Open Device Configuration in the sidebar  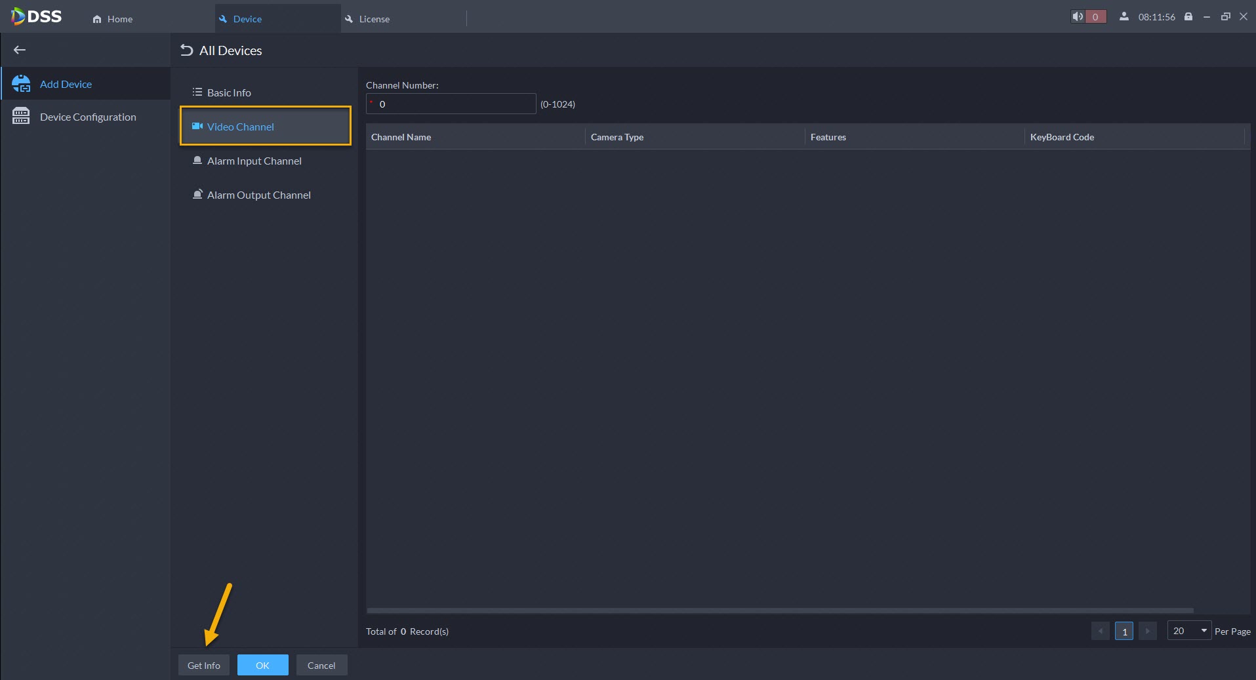pos(88,117)
